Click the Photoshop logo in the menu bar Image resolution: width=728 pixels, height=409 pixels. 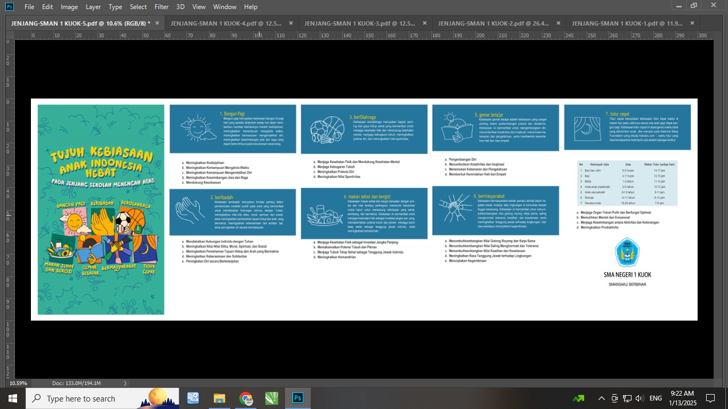10,7
